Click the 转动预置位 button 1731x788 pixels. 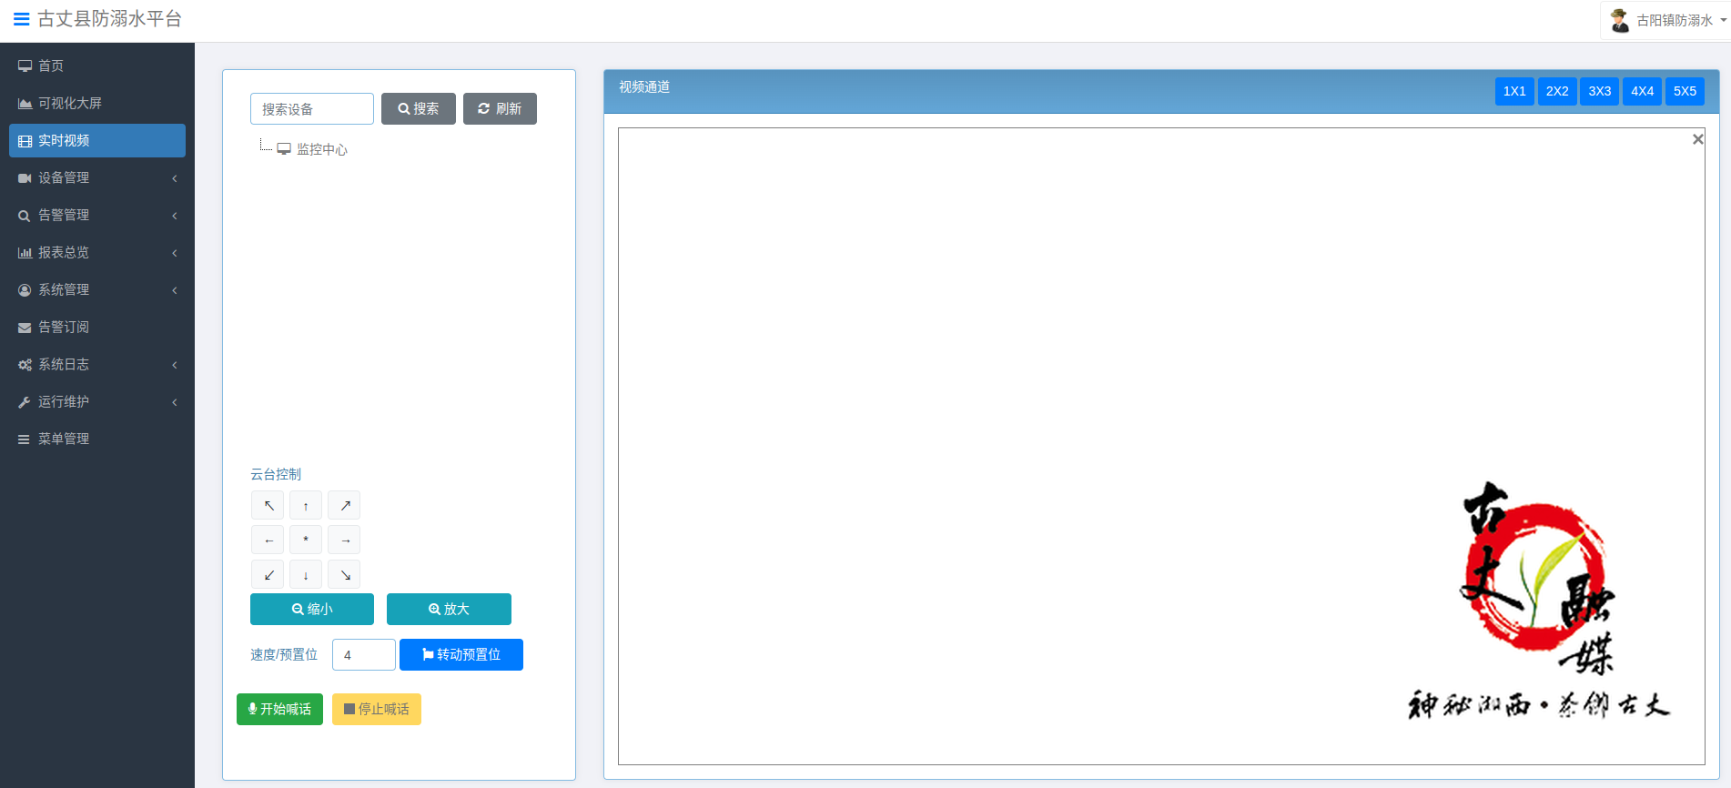click(x=461, y=654)
